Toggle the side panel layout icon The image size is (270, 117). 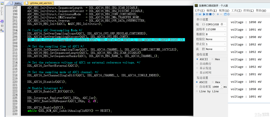tap(225, 14)
